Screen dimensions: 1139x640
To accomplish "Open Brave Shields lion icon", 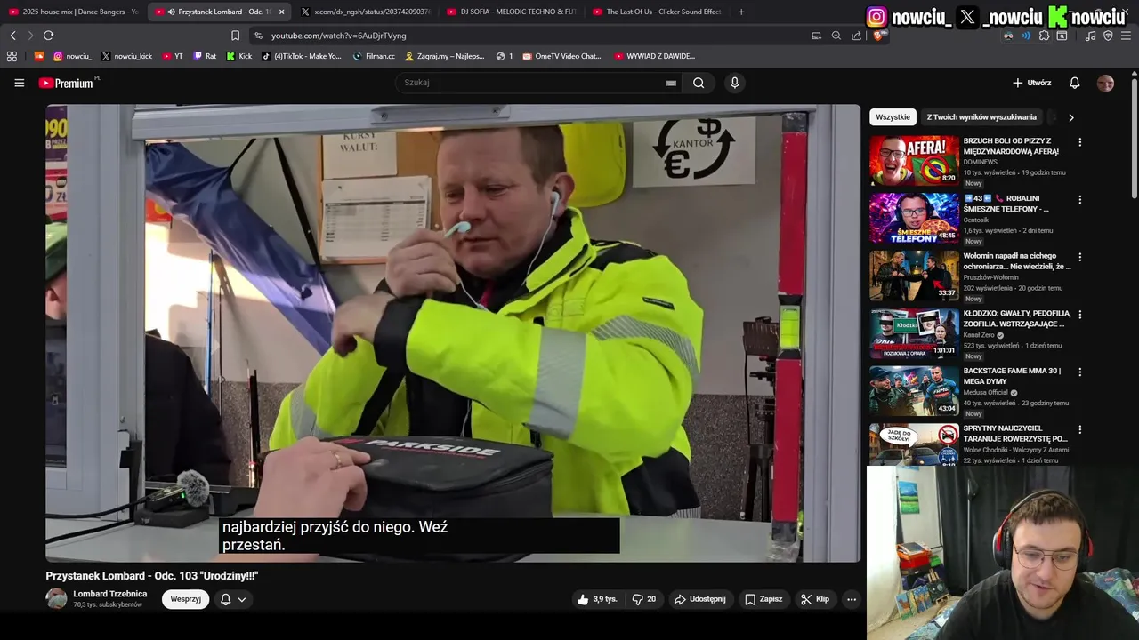I will (x=879, y=36).
